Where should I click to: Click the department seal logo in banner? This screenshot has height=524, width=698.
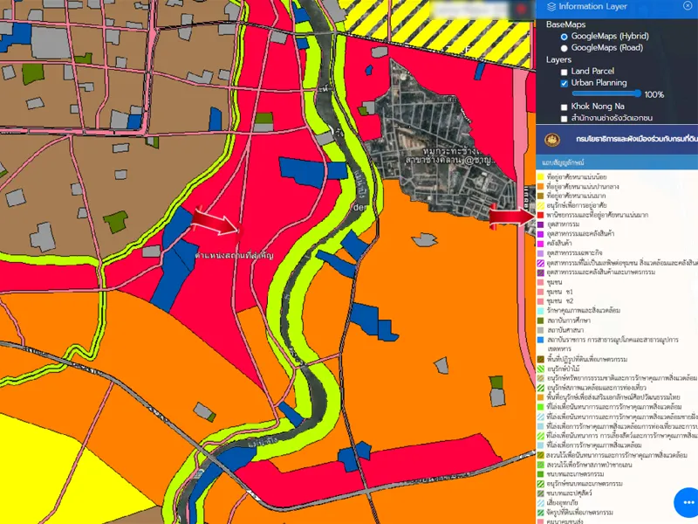[x=551, y=139]
